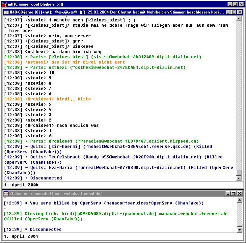Screen dimensions: 246x243
Task: Click the Status window system menu icon
Action: (6, 194)
